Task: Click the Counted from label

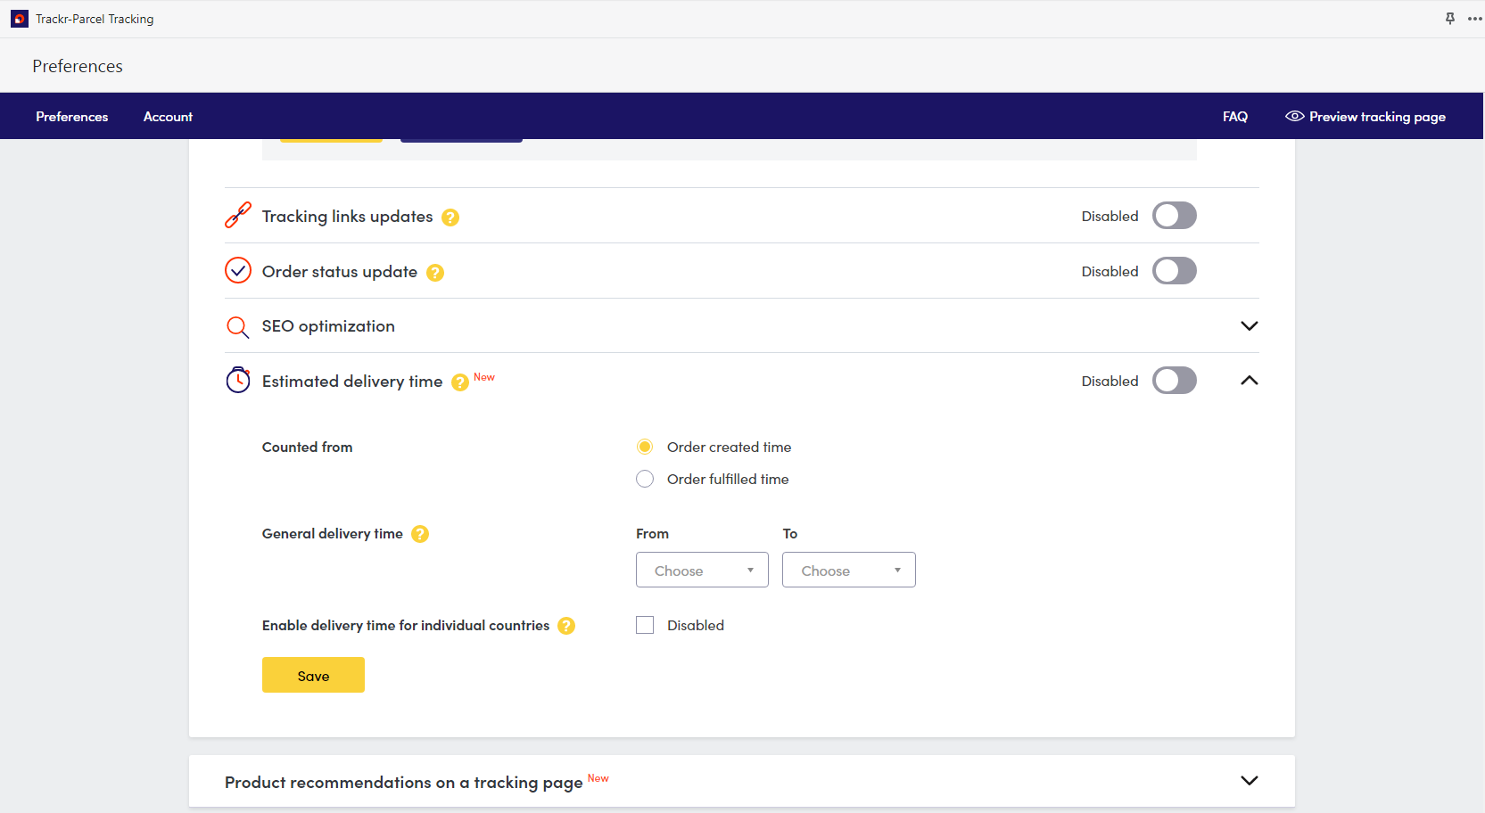Action: coord(307,448)
